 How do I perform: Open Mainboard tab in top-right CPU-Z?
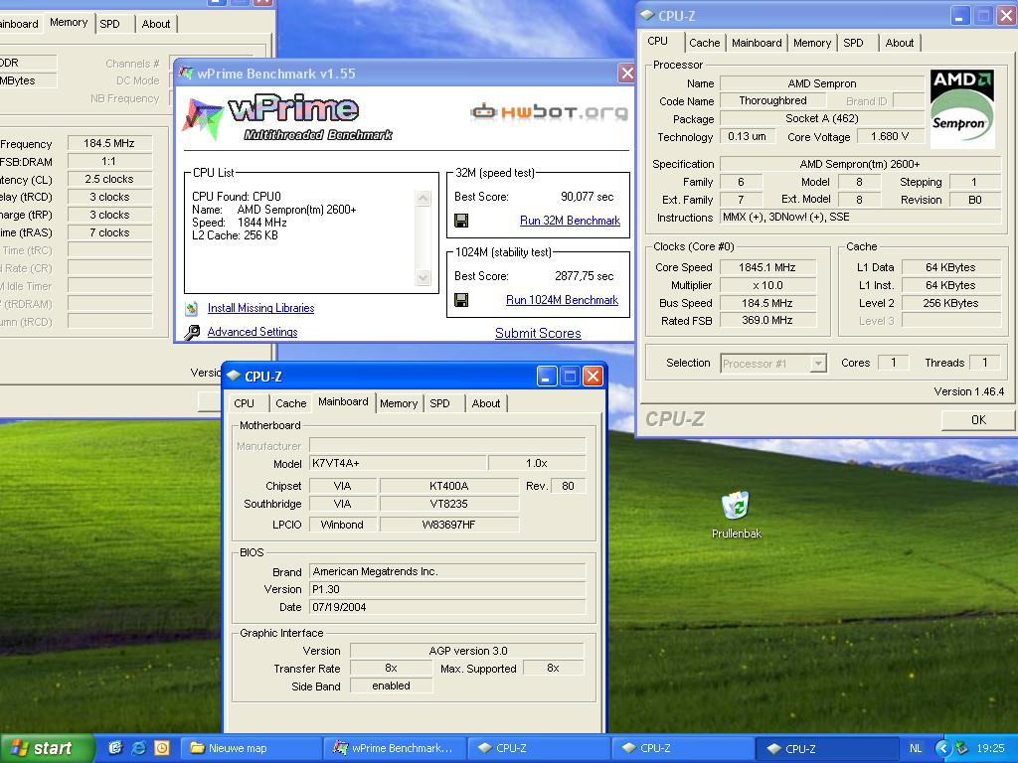tap(757, 43)
